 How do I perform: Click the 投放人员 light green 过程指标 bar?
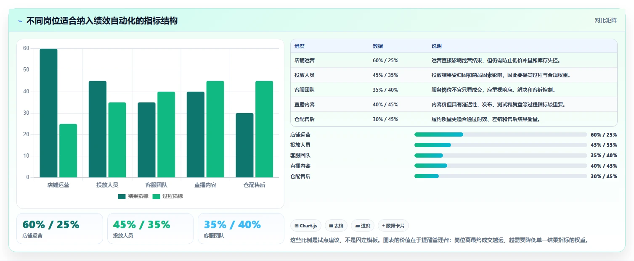(117, 140)
